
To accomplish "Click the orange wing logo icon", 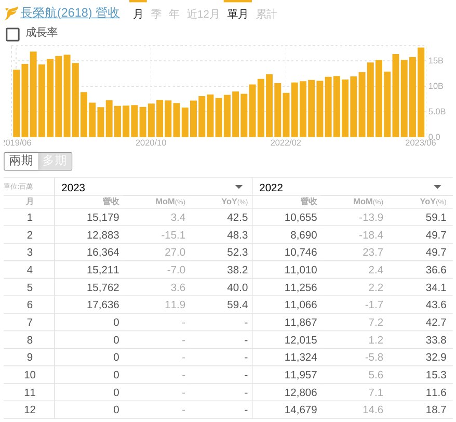I will coord(11,13).
